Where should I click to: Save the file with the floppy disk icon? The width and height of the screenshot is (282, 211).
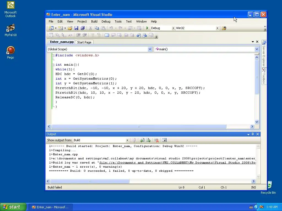[76, 28]
